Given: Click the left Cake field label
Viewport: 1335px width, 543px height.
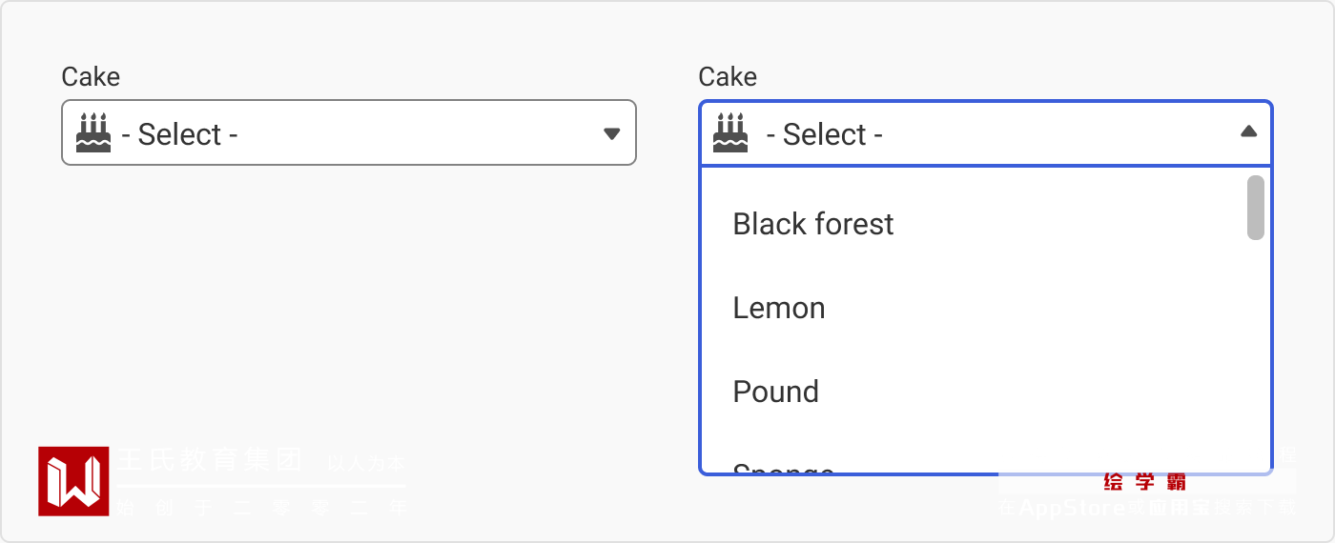Looking at the screenshot, I should [x=91, y=76].
